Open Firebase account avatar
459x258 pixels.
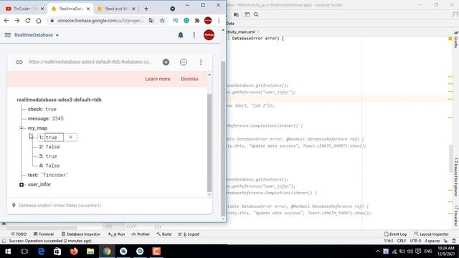click(x=209, y=35)
